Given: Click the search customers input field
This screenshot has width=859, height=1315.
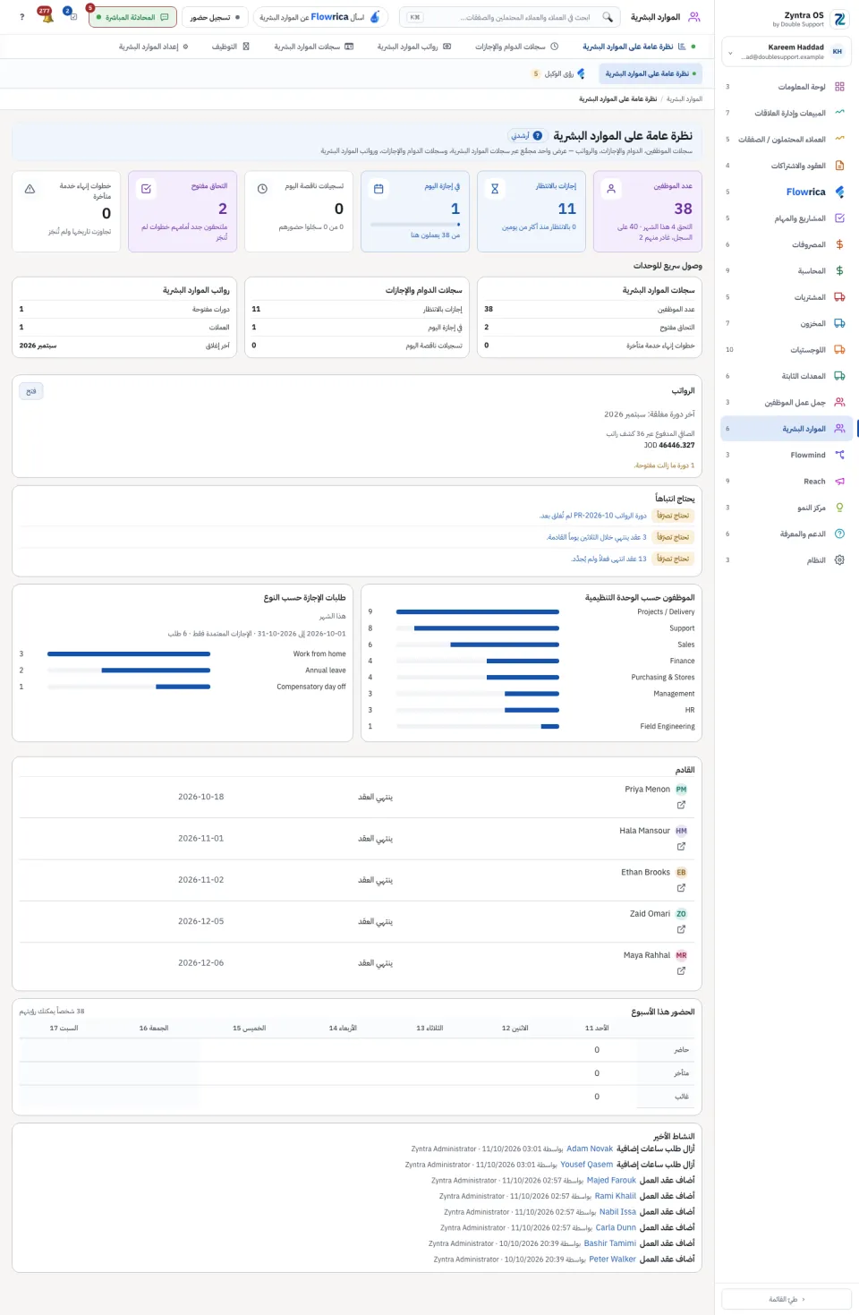Looking at the screenshot, I should pos(508,17).
